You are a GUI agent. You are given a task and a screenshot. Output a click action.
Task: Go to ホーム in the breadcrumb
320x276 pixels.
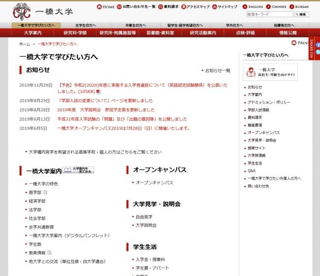(x=25, y=44)
